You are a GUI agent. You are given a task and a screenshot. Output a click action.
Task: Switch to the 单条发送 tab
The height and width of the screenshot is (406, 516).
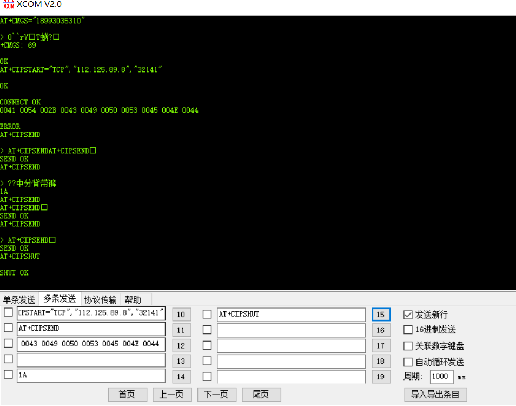19,299
